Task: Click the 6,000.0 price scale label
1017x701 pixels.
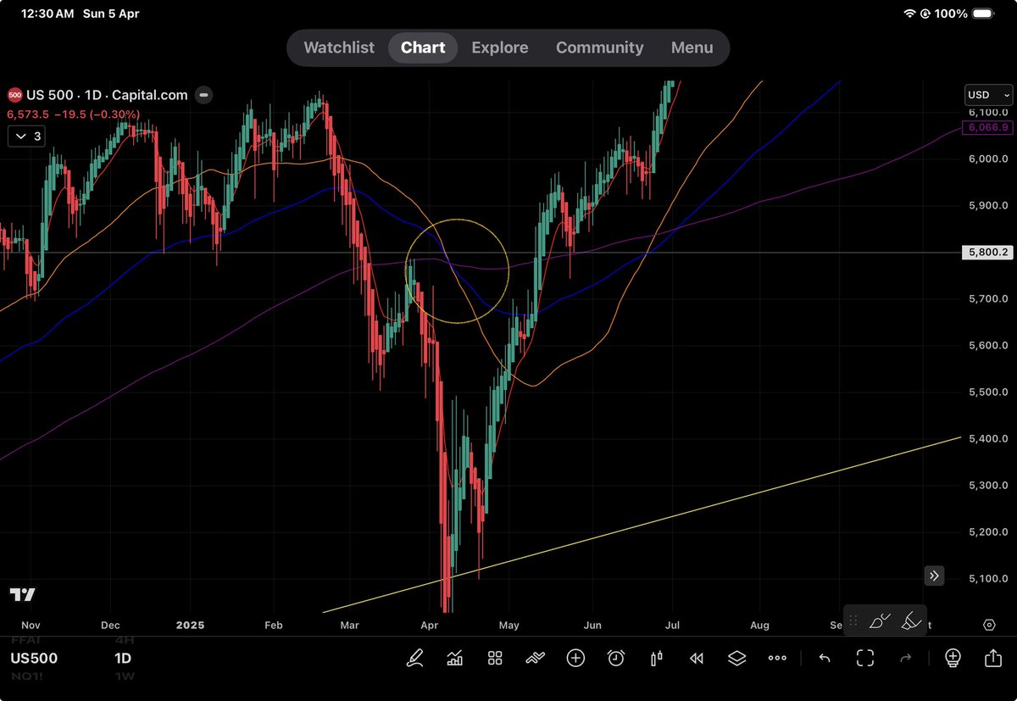Action: 987,159
